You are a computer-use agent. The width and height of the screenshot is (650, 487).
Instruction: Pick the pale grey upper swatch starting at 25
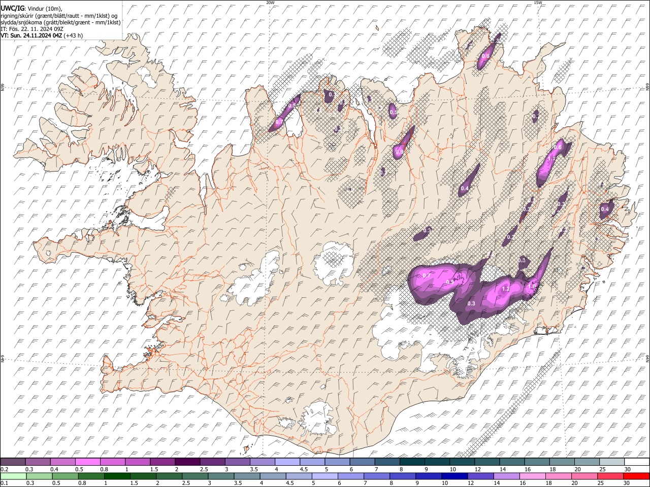click(x=611, y=462)
